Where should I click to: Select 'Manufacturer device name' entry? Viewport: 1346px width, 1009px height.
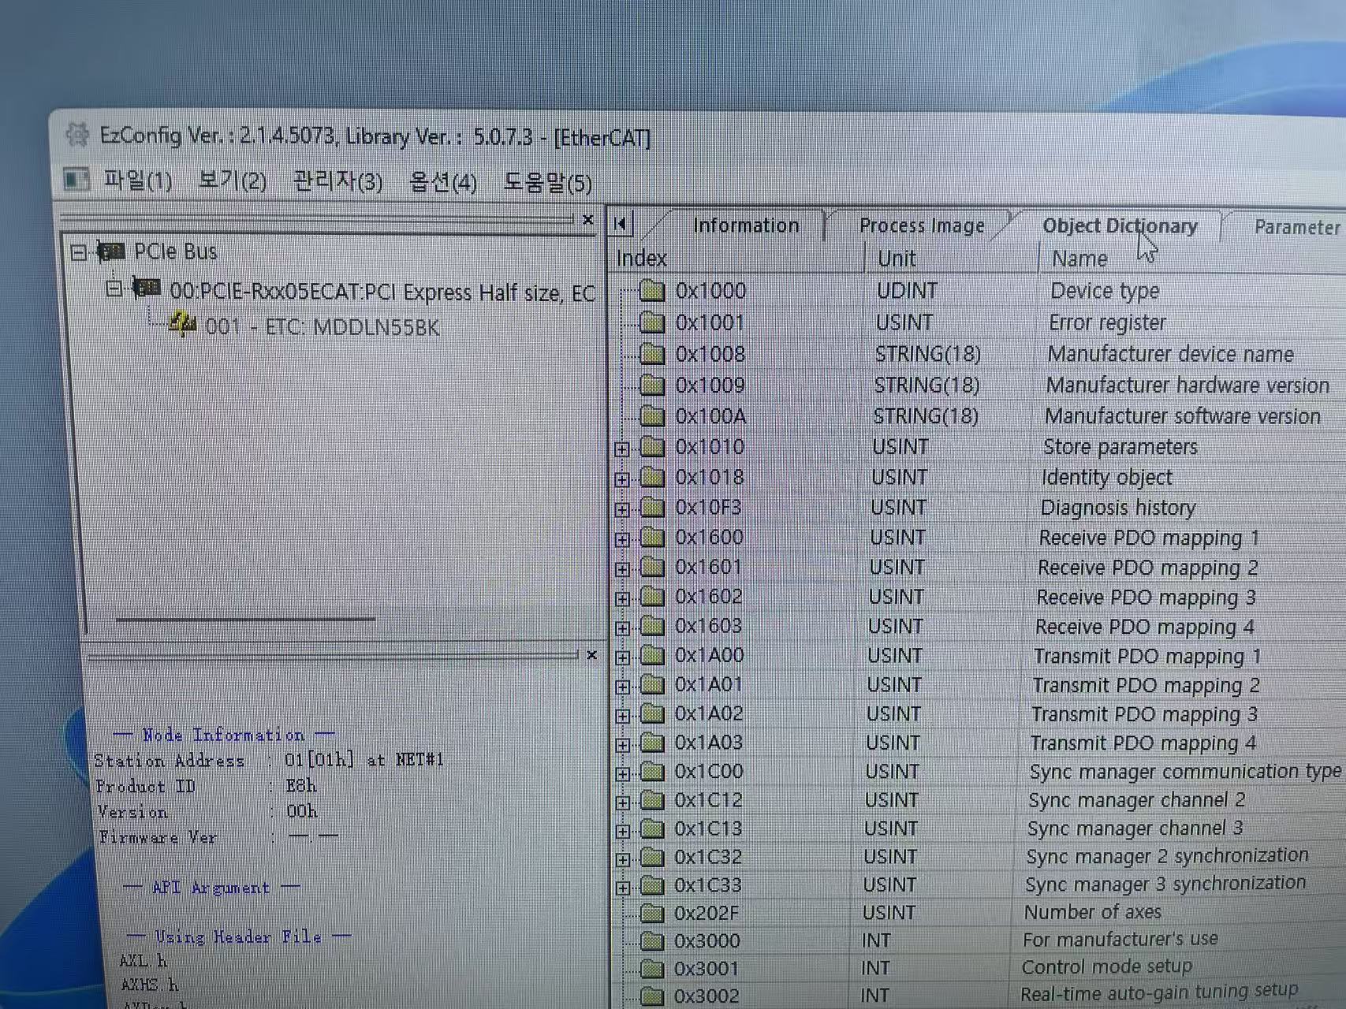[x=1170, y=354]
